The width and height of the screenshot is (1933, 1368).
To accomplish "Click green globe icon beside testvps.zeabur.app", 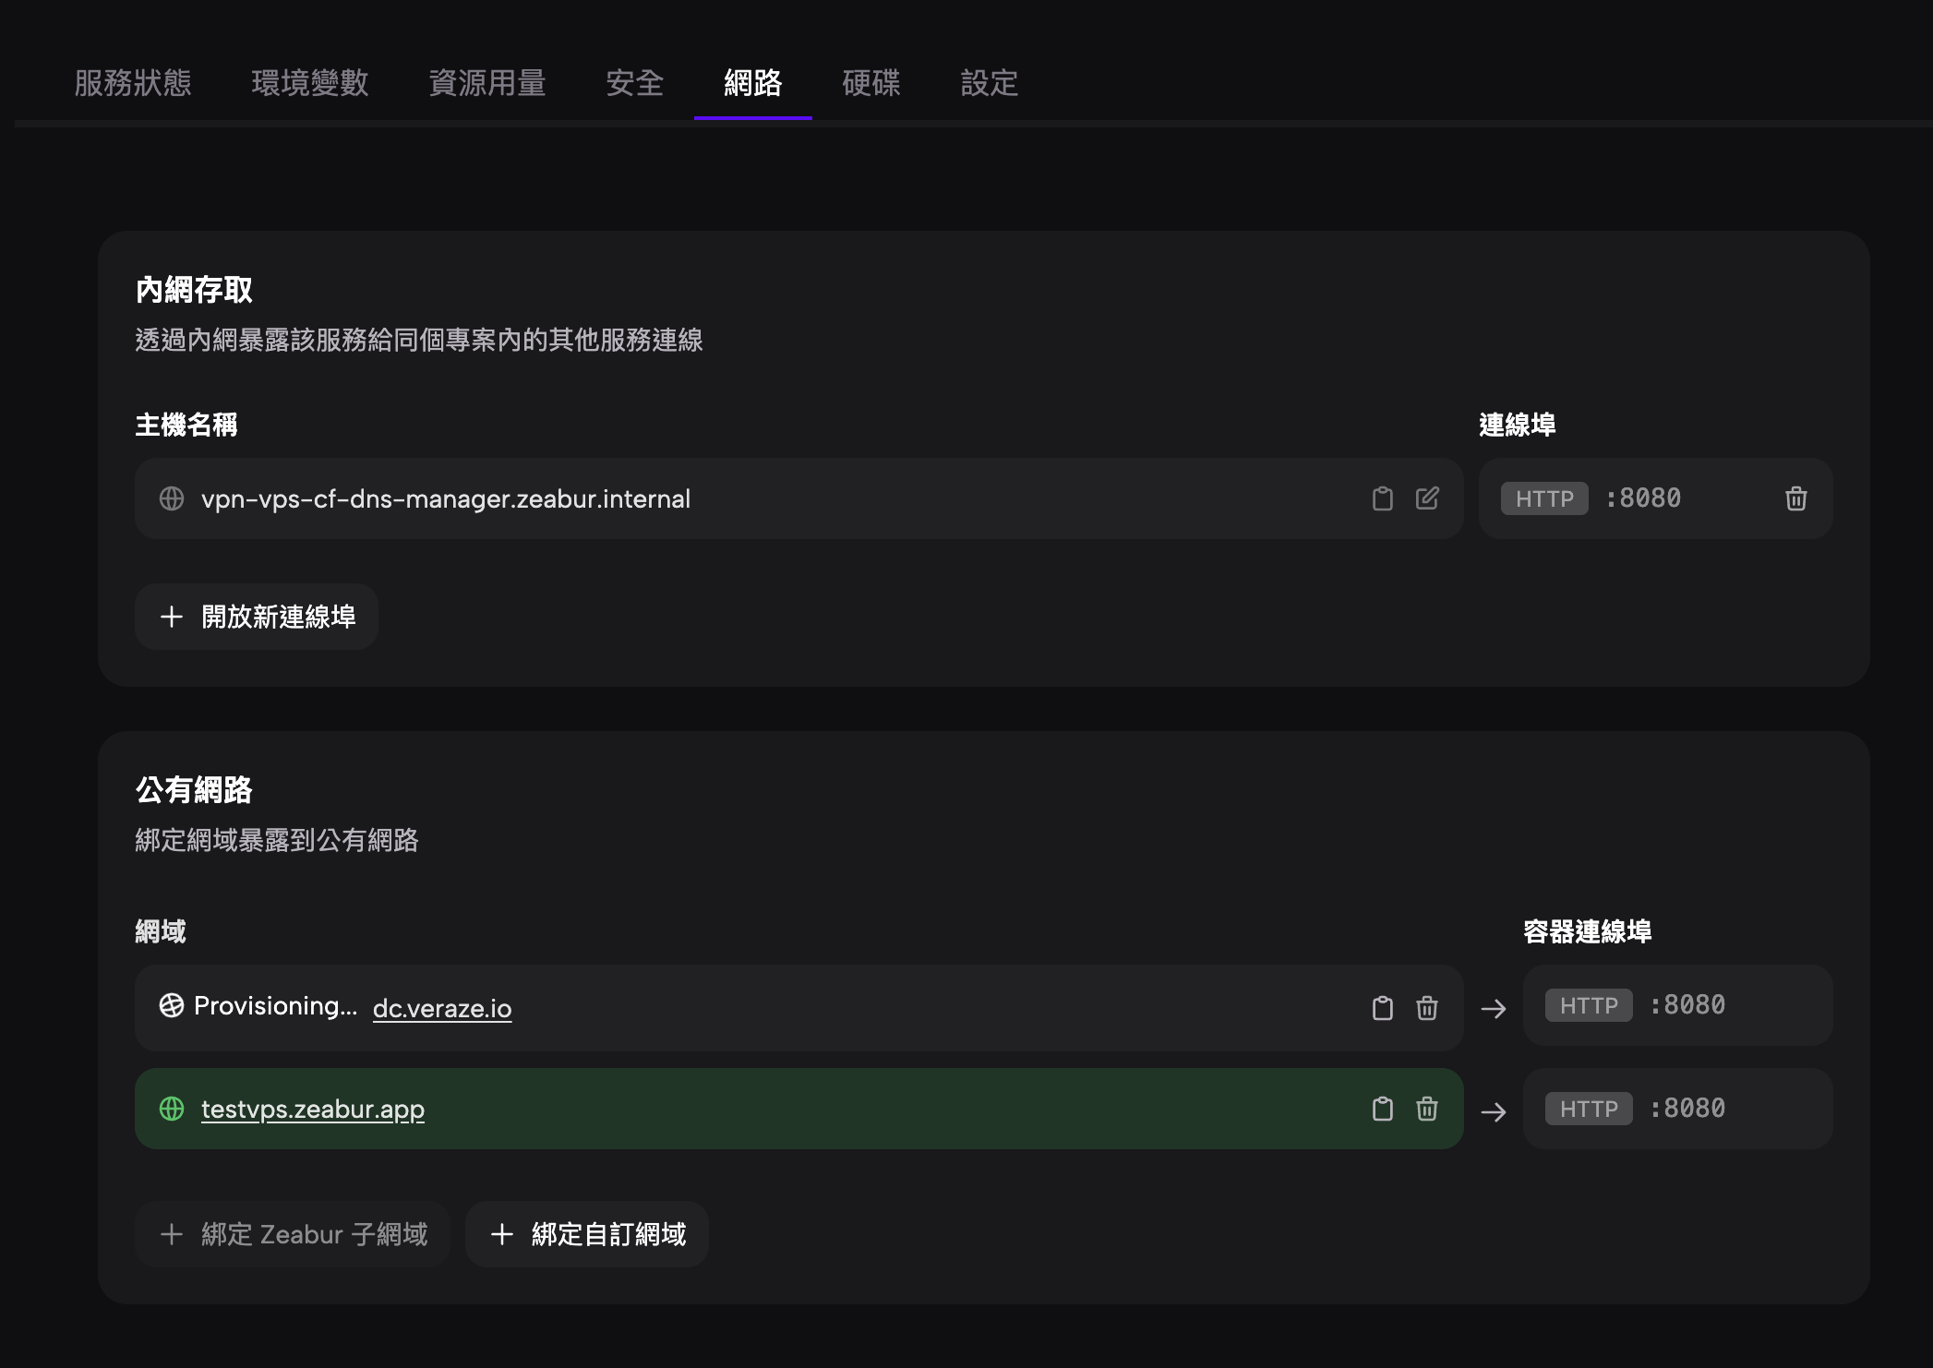I will 172,1109.
